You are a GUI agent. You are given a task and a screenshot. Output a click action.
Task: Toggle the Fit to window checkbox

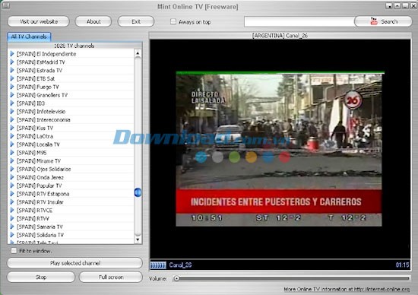coord(14,251)
